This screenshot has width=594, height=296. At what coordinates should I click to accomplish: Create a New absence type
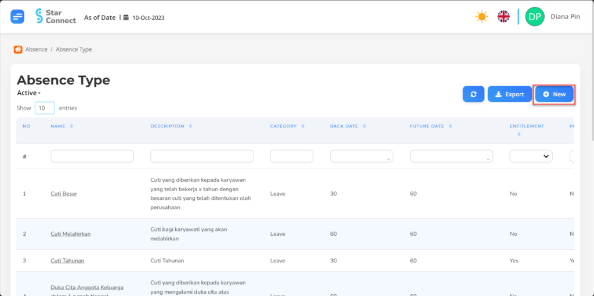point(554,94)
